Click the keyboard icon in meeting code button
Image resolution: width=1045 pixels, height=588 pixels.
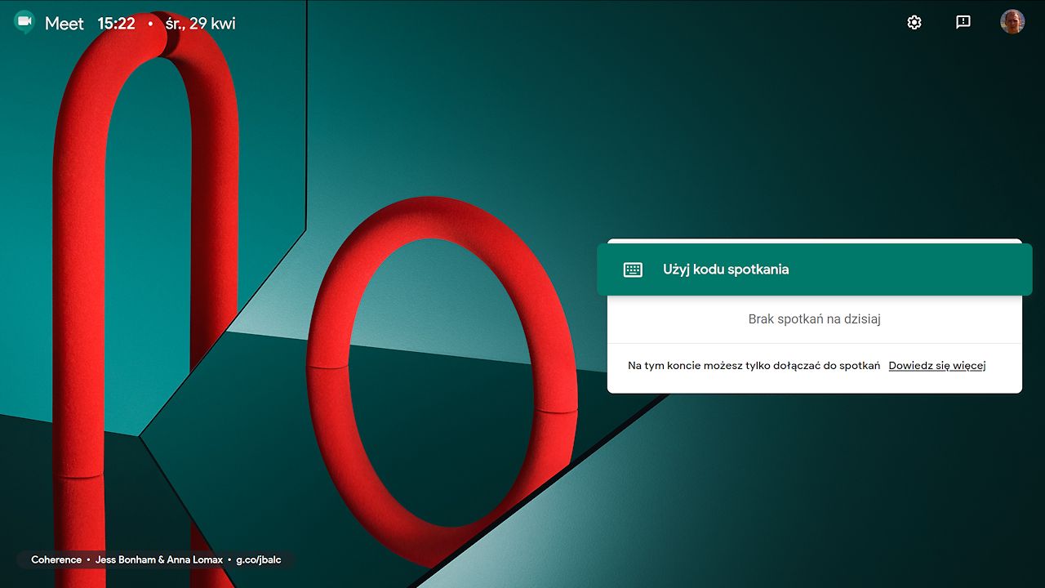tap(633, 269)
